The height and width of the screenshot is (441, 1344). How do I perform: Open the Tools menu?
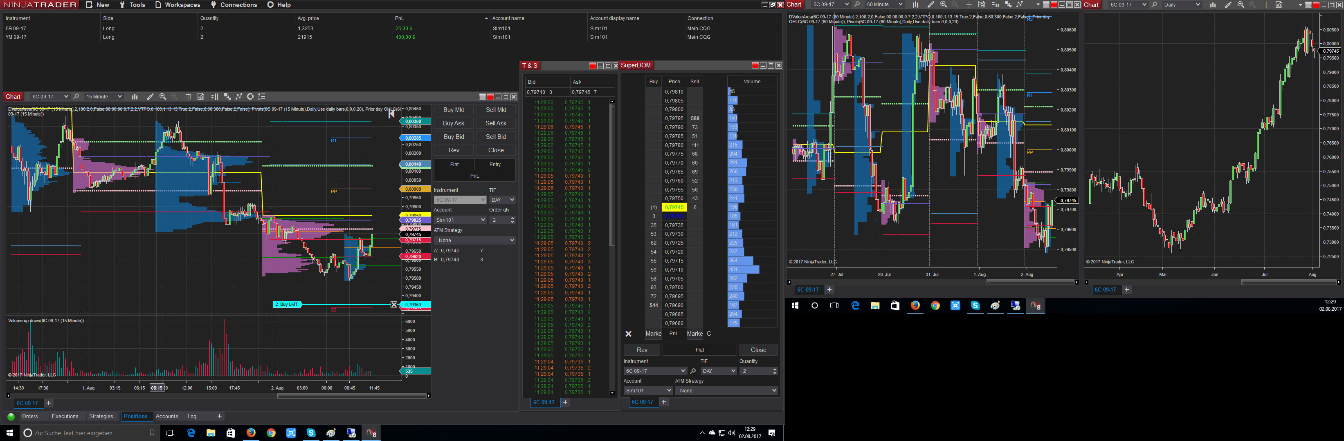[132, 4]
